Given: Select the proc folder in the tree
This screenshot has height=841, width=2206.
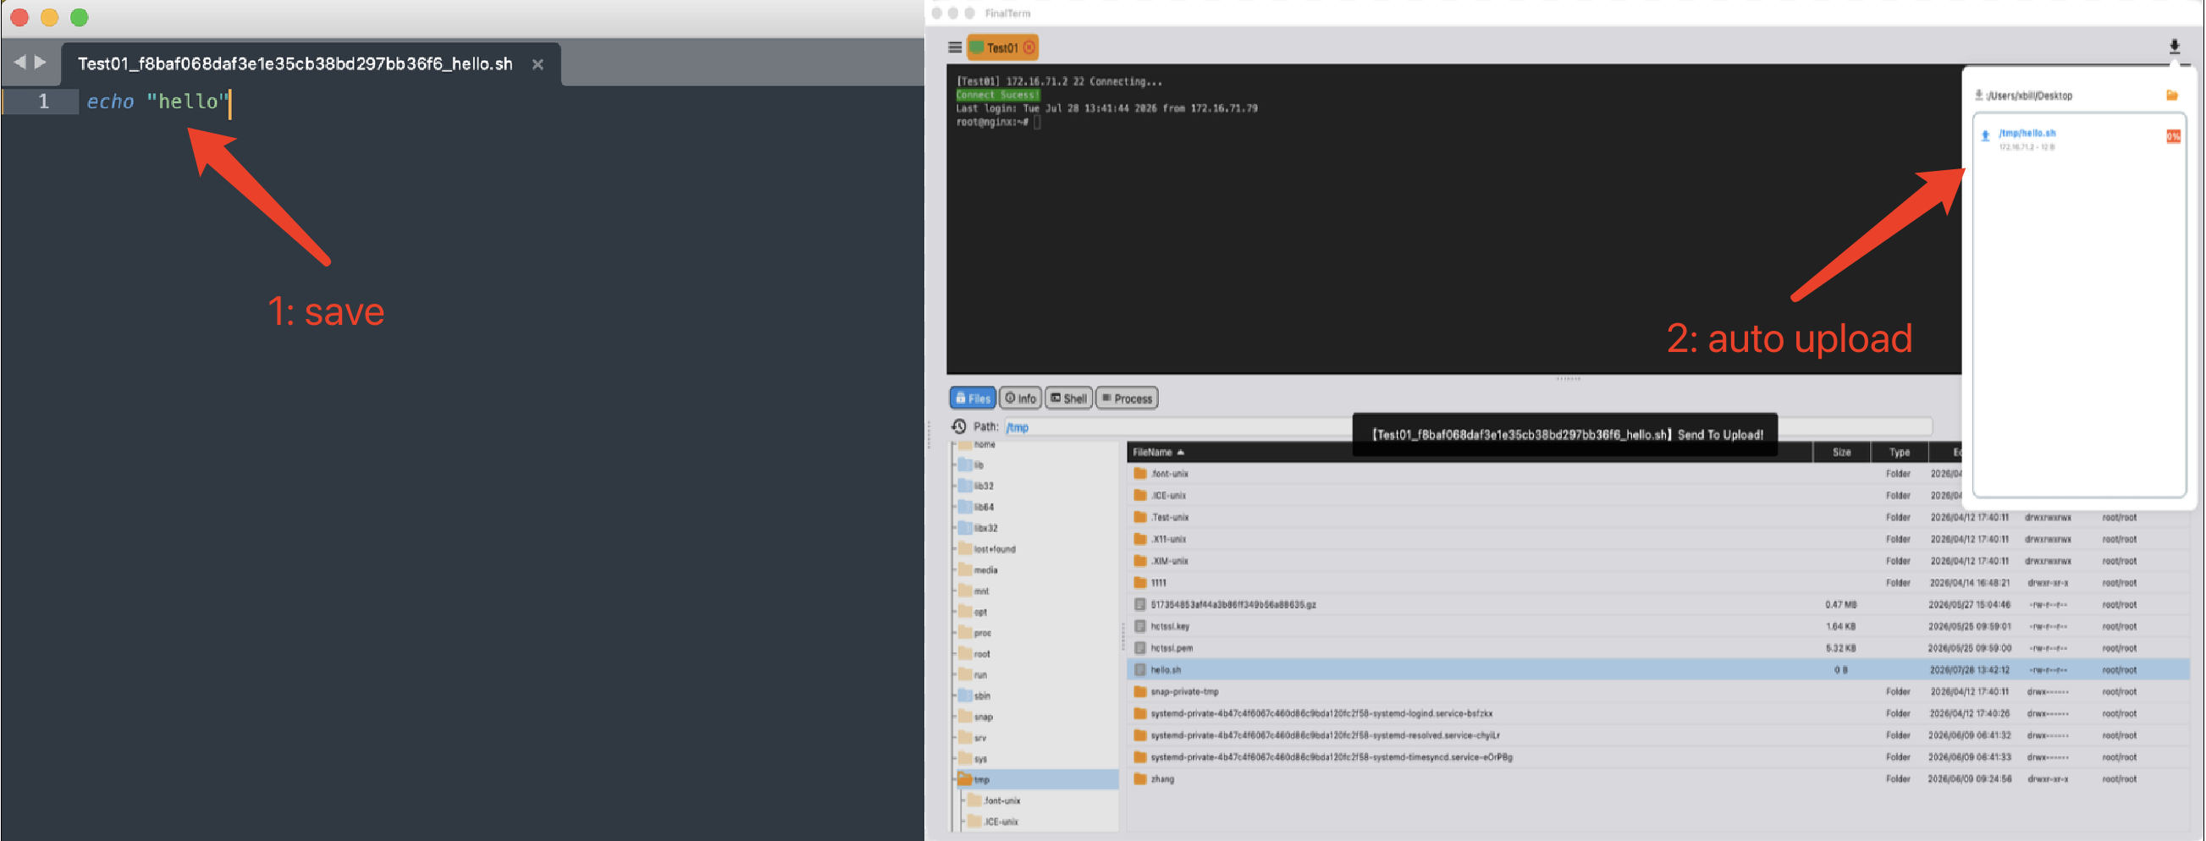Looking at the screenshot, I should click(975, 634).
